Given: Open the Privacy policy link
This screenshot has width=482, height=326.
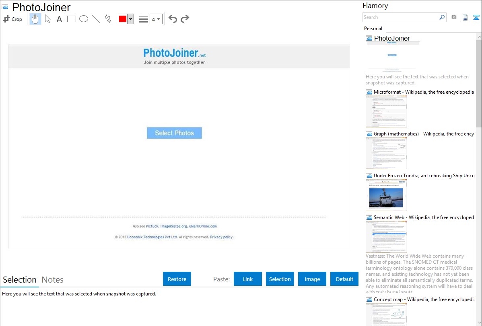Looking at the screenshot, I should tap(222, 237).
